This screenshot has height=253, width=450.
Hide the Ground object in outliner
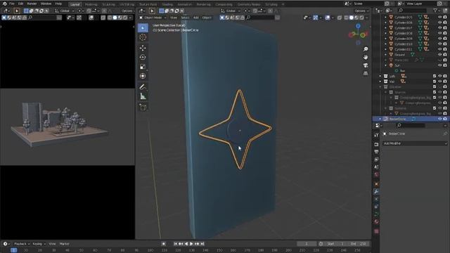tap(439, 55)
